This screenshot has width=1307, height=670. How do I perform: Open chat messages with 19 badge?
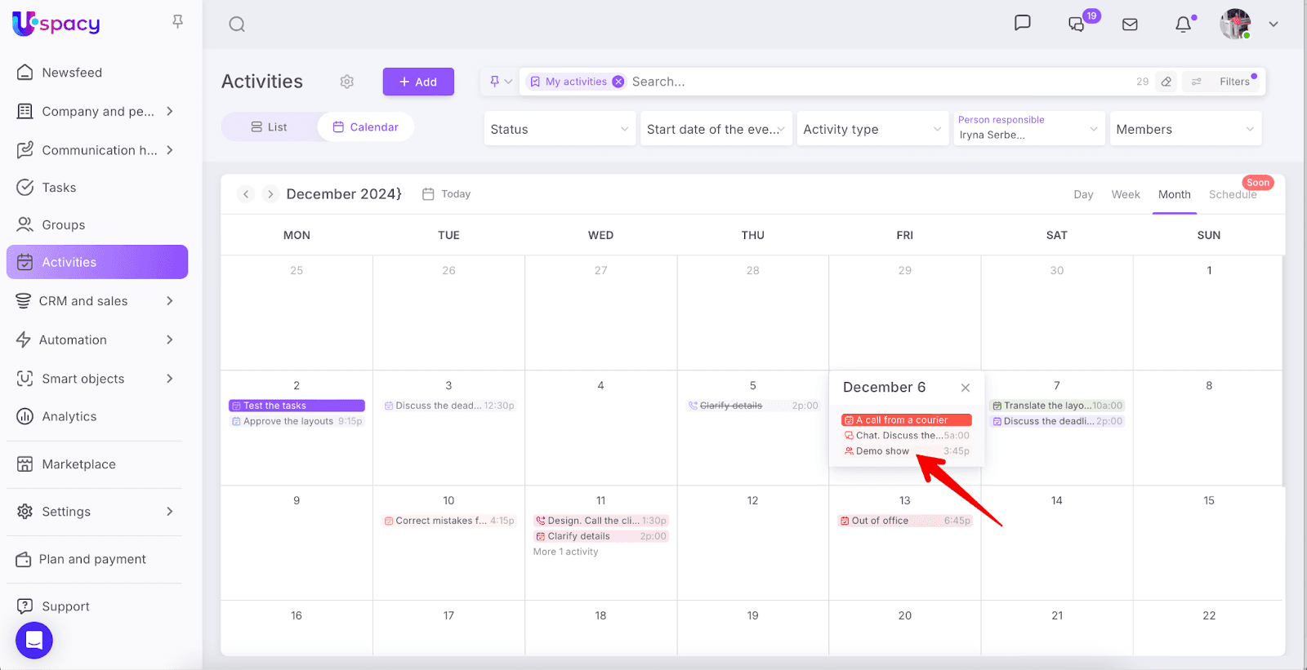tap(1077, 24)
